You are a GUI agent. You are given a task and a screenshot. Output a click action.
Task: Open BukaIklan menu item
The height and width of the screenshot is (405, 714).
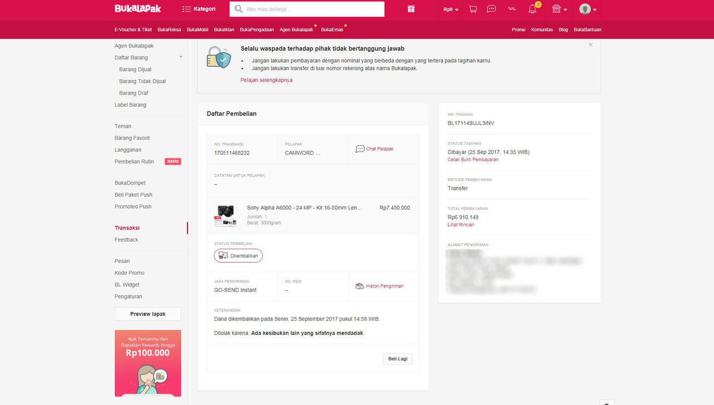pos(224,30)
